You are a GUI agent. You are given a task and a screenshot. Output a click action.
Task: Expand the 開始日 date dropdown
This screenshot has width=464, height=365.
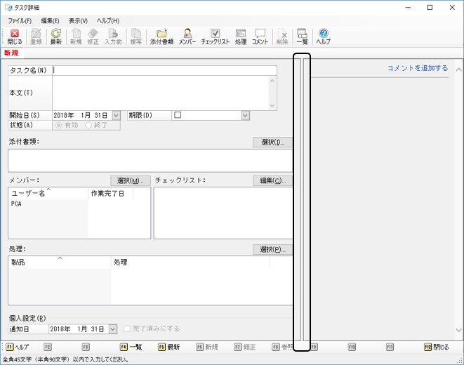pos(116,115)
